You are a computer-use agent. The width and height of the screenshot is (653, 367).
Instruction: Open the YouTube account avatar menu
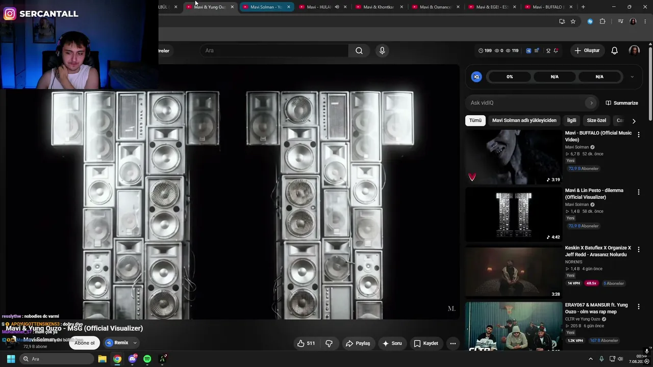(634, 50)
